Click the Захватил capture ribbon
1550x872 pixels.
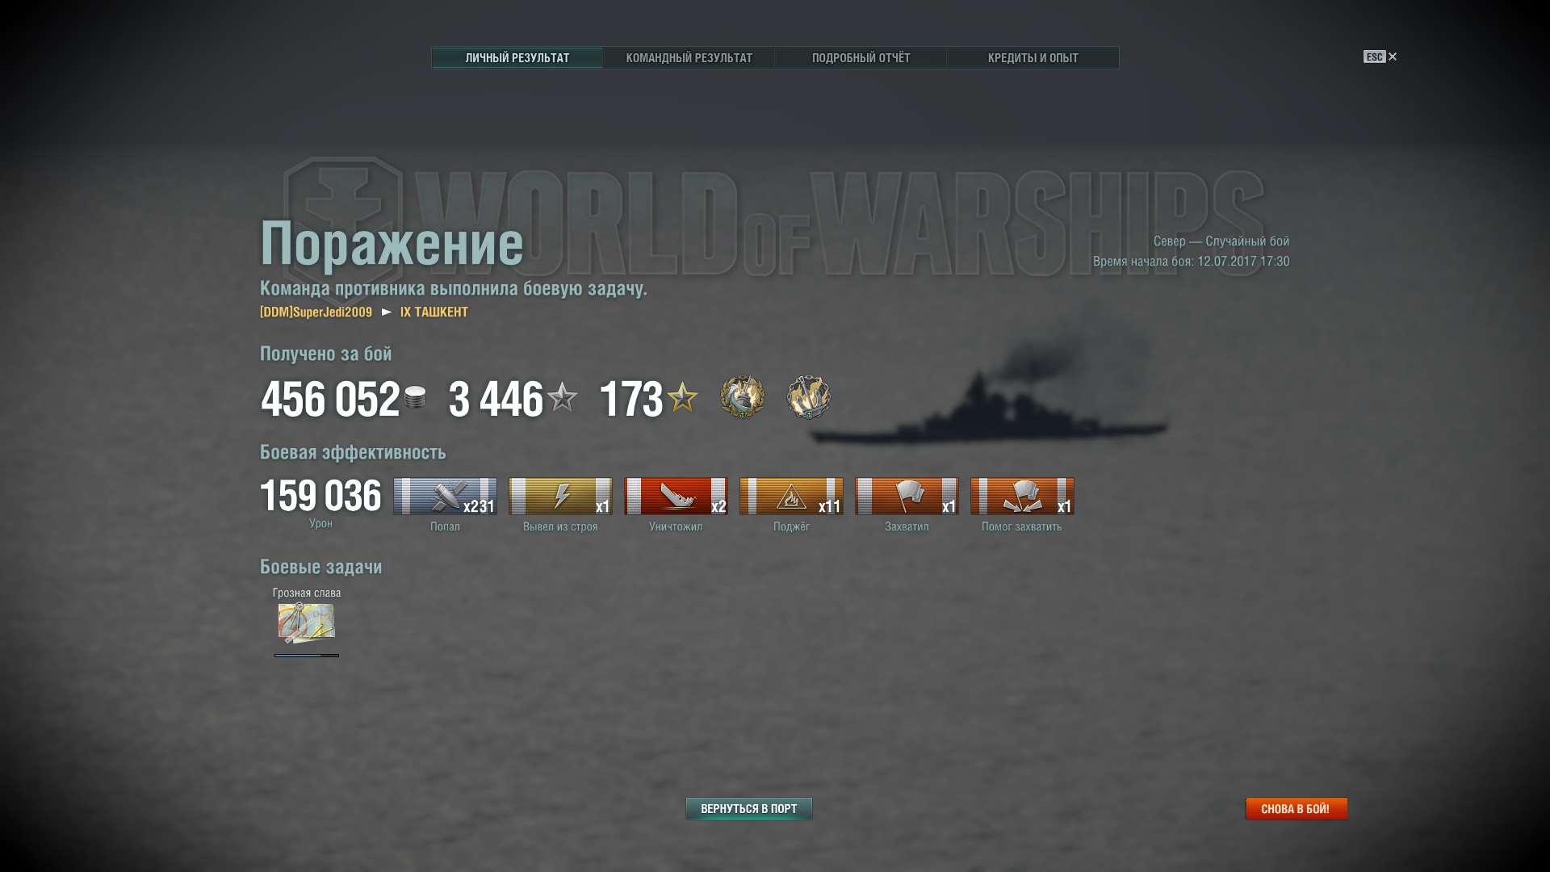[x=907, y=496]
